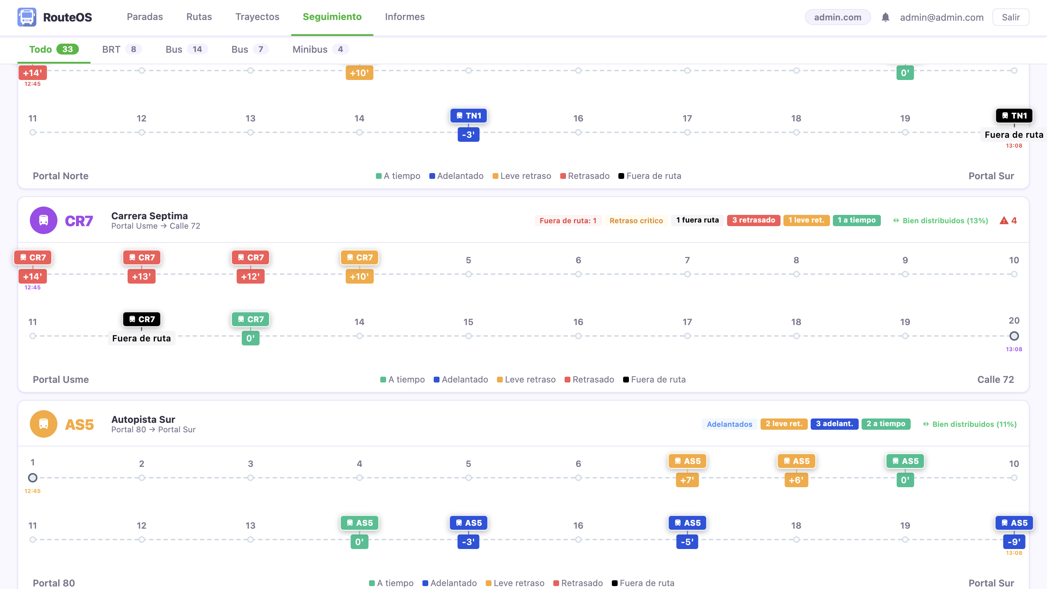Image resolution: width=1047 pixels, height=589 pixels.
Task: Switch to the Bus 14 tab
Action: click(186, 49)
